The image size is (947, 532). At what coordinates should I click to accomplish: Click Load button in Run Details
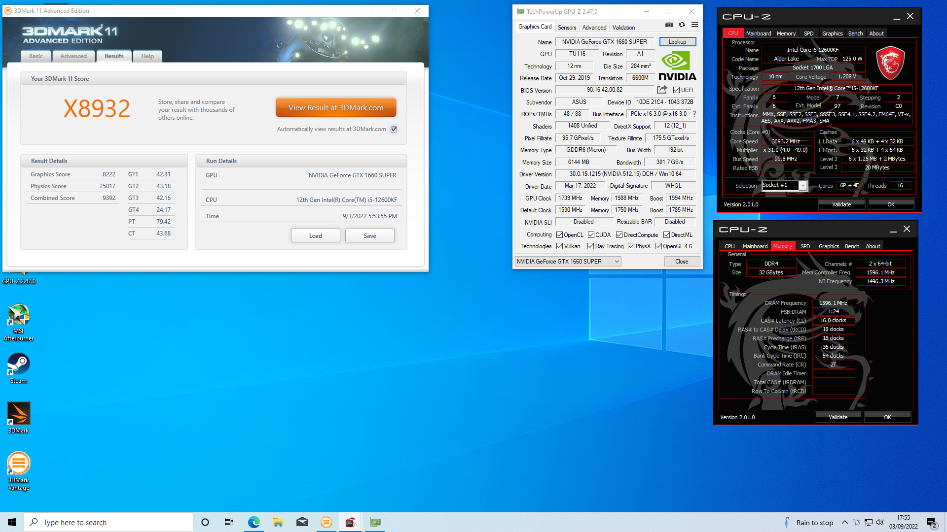[x=315, y=235]
